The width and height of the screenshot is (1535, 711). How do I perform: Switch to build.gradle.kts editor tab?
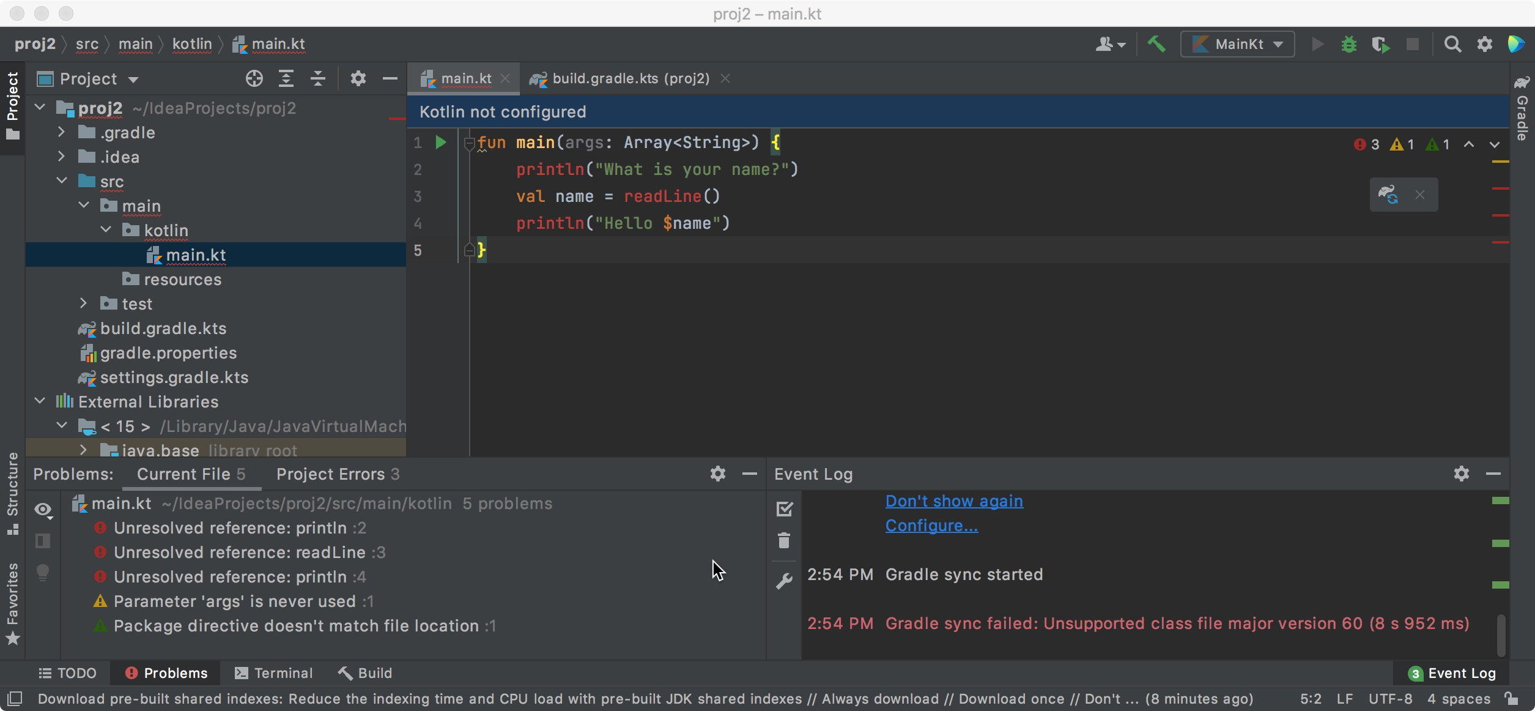[x=630, y=79]
